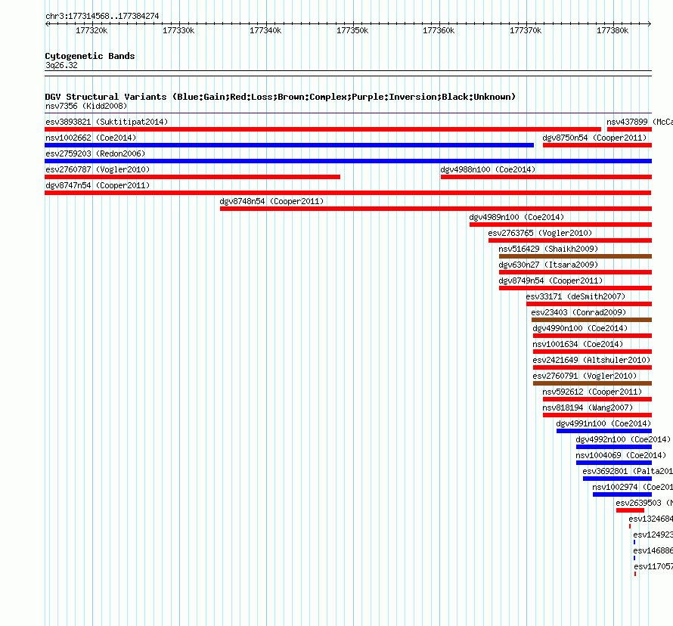This screenshot has width=673, height=626.
Task: Click the dgv8749n54 (Cooper2011) label
Action: (x=550, y=280)
